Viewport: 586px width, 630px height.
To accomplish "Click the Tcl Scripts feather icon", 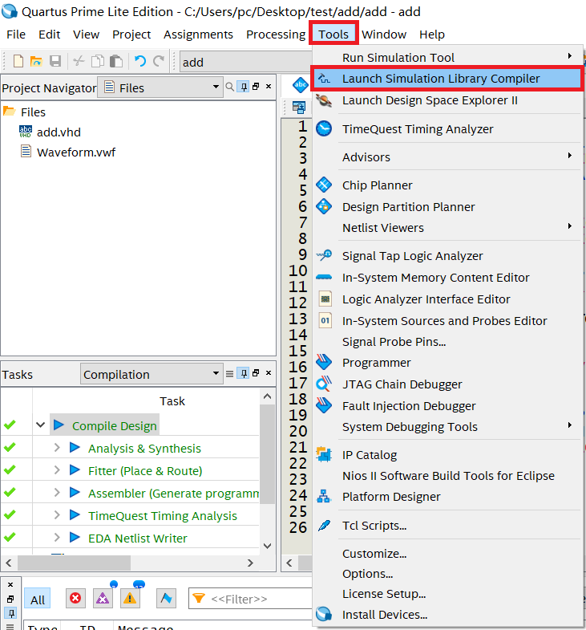I will 324,525.
